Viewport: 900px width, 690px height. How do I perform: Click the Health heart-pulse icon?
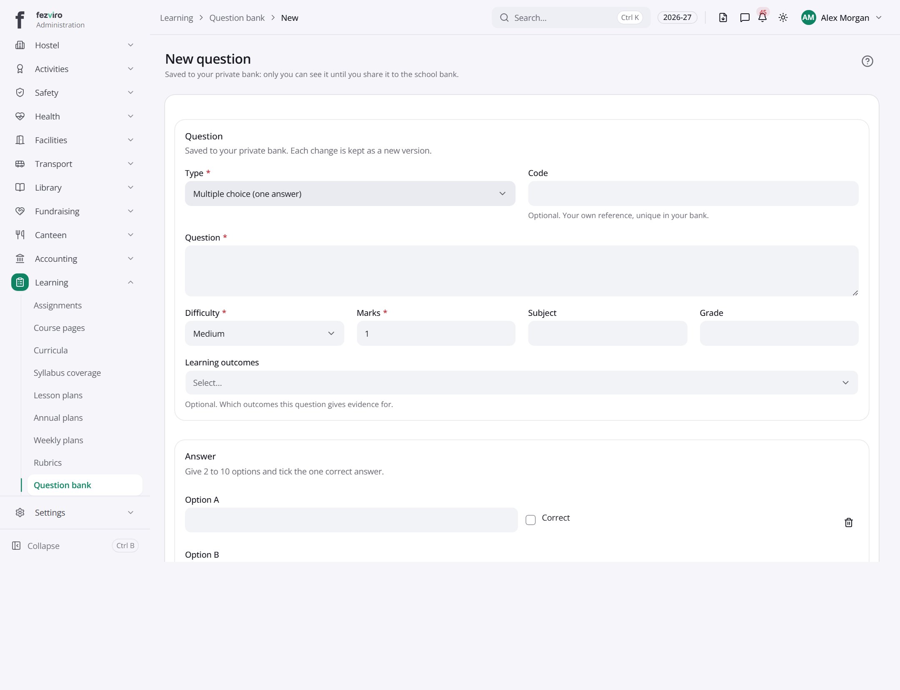click(x=20, y=116)
